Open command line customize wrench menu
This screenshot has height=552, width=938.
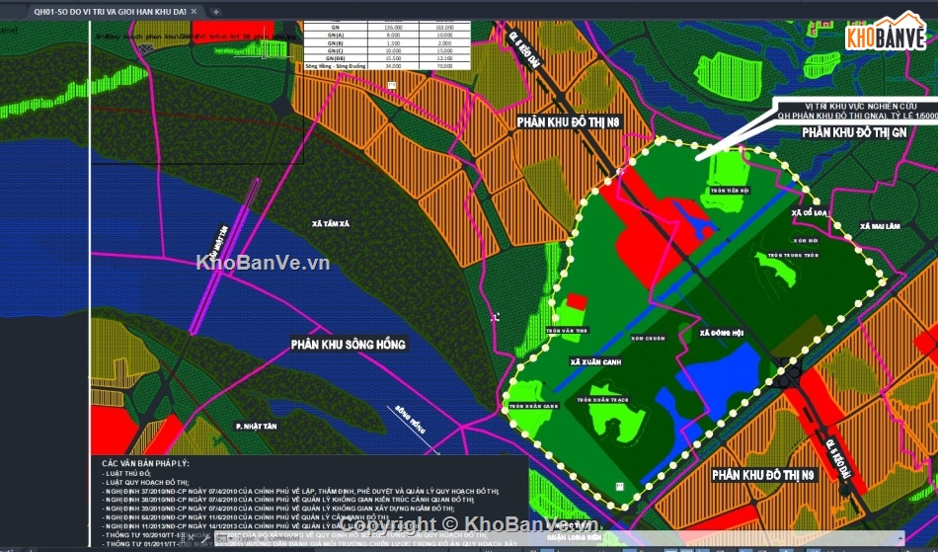click(204, 538)
